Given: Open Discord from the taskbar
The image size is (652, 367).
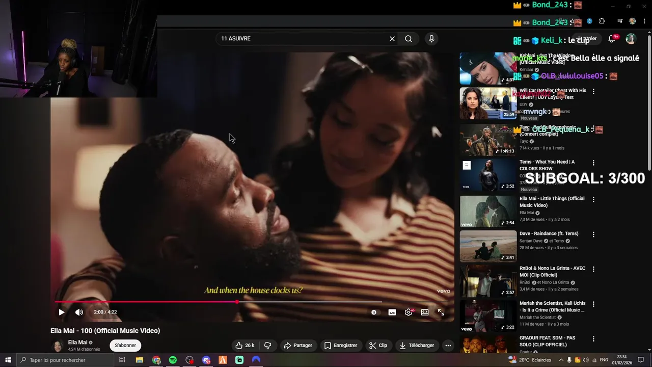Looking at the screenshot, I should click(206, 360).
